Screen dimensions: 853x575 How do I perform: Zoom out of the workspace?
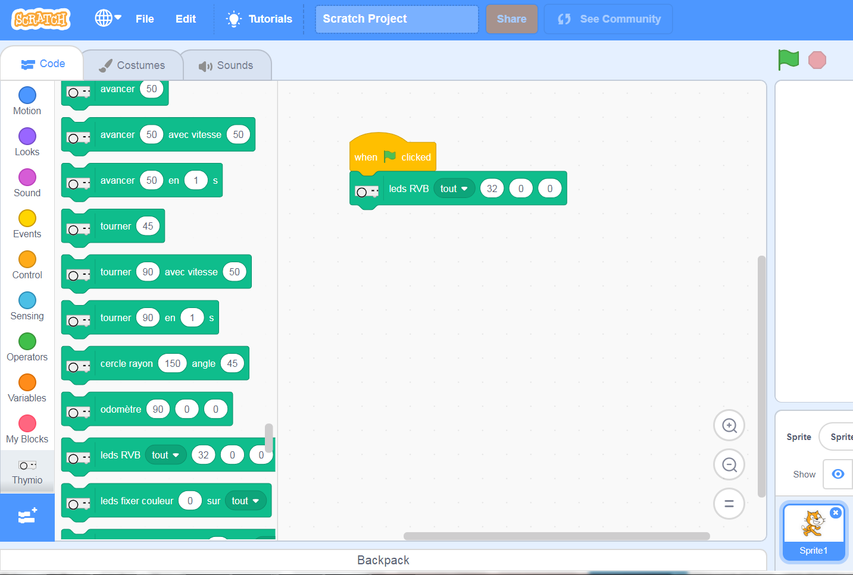729,464
